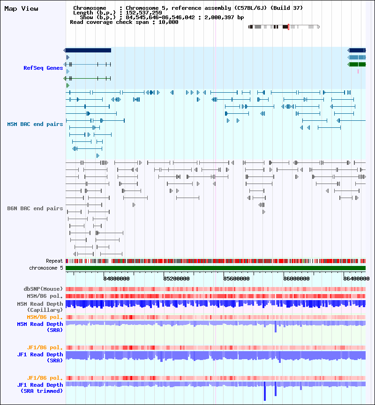Click the dip in MSM Read Depth SRA track
Viewport: 375px width, 405px height.
[276, 326]
